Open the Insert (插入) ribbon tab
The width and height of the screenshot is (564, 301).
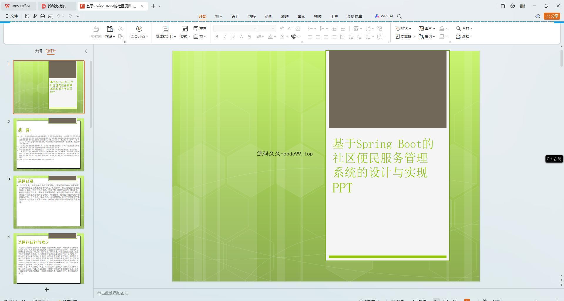click(x=219, y=16)
